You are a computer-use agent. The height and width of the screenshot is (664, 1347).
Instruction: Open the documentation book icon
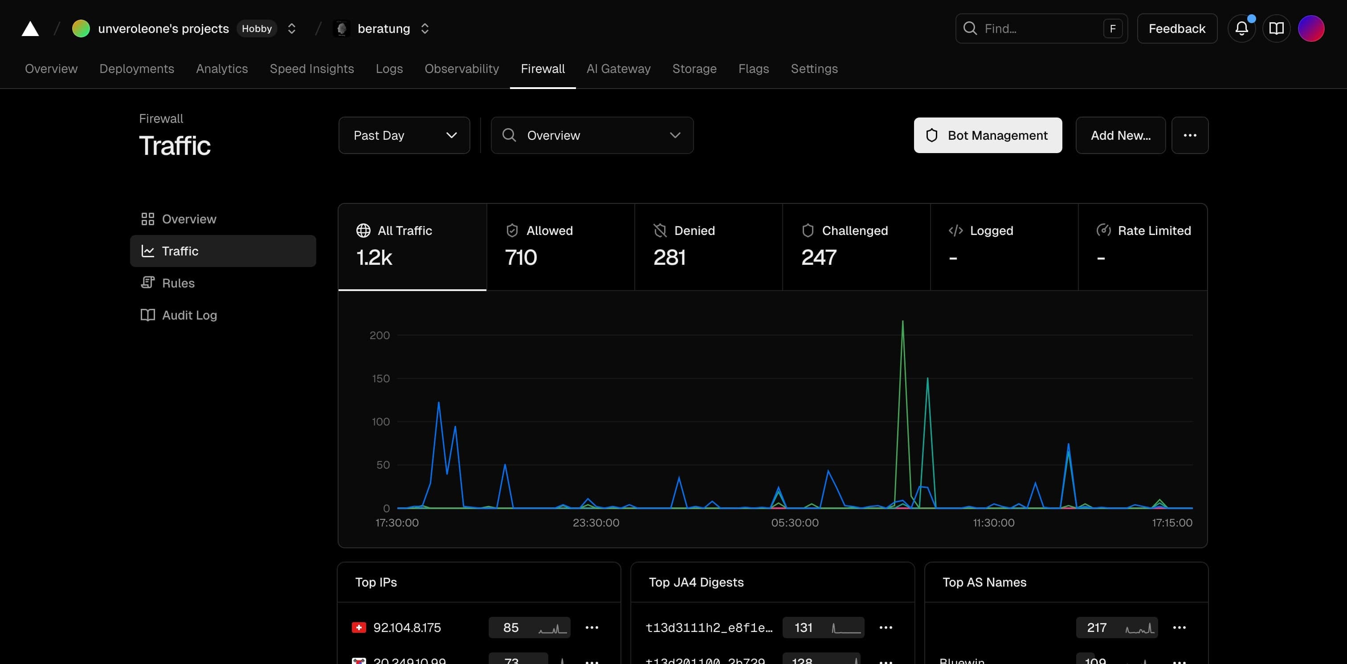coord(1277,29)
